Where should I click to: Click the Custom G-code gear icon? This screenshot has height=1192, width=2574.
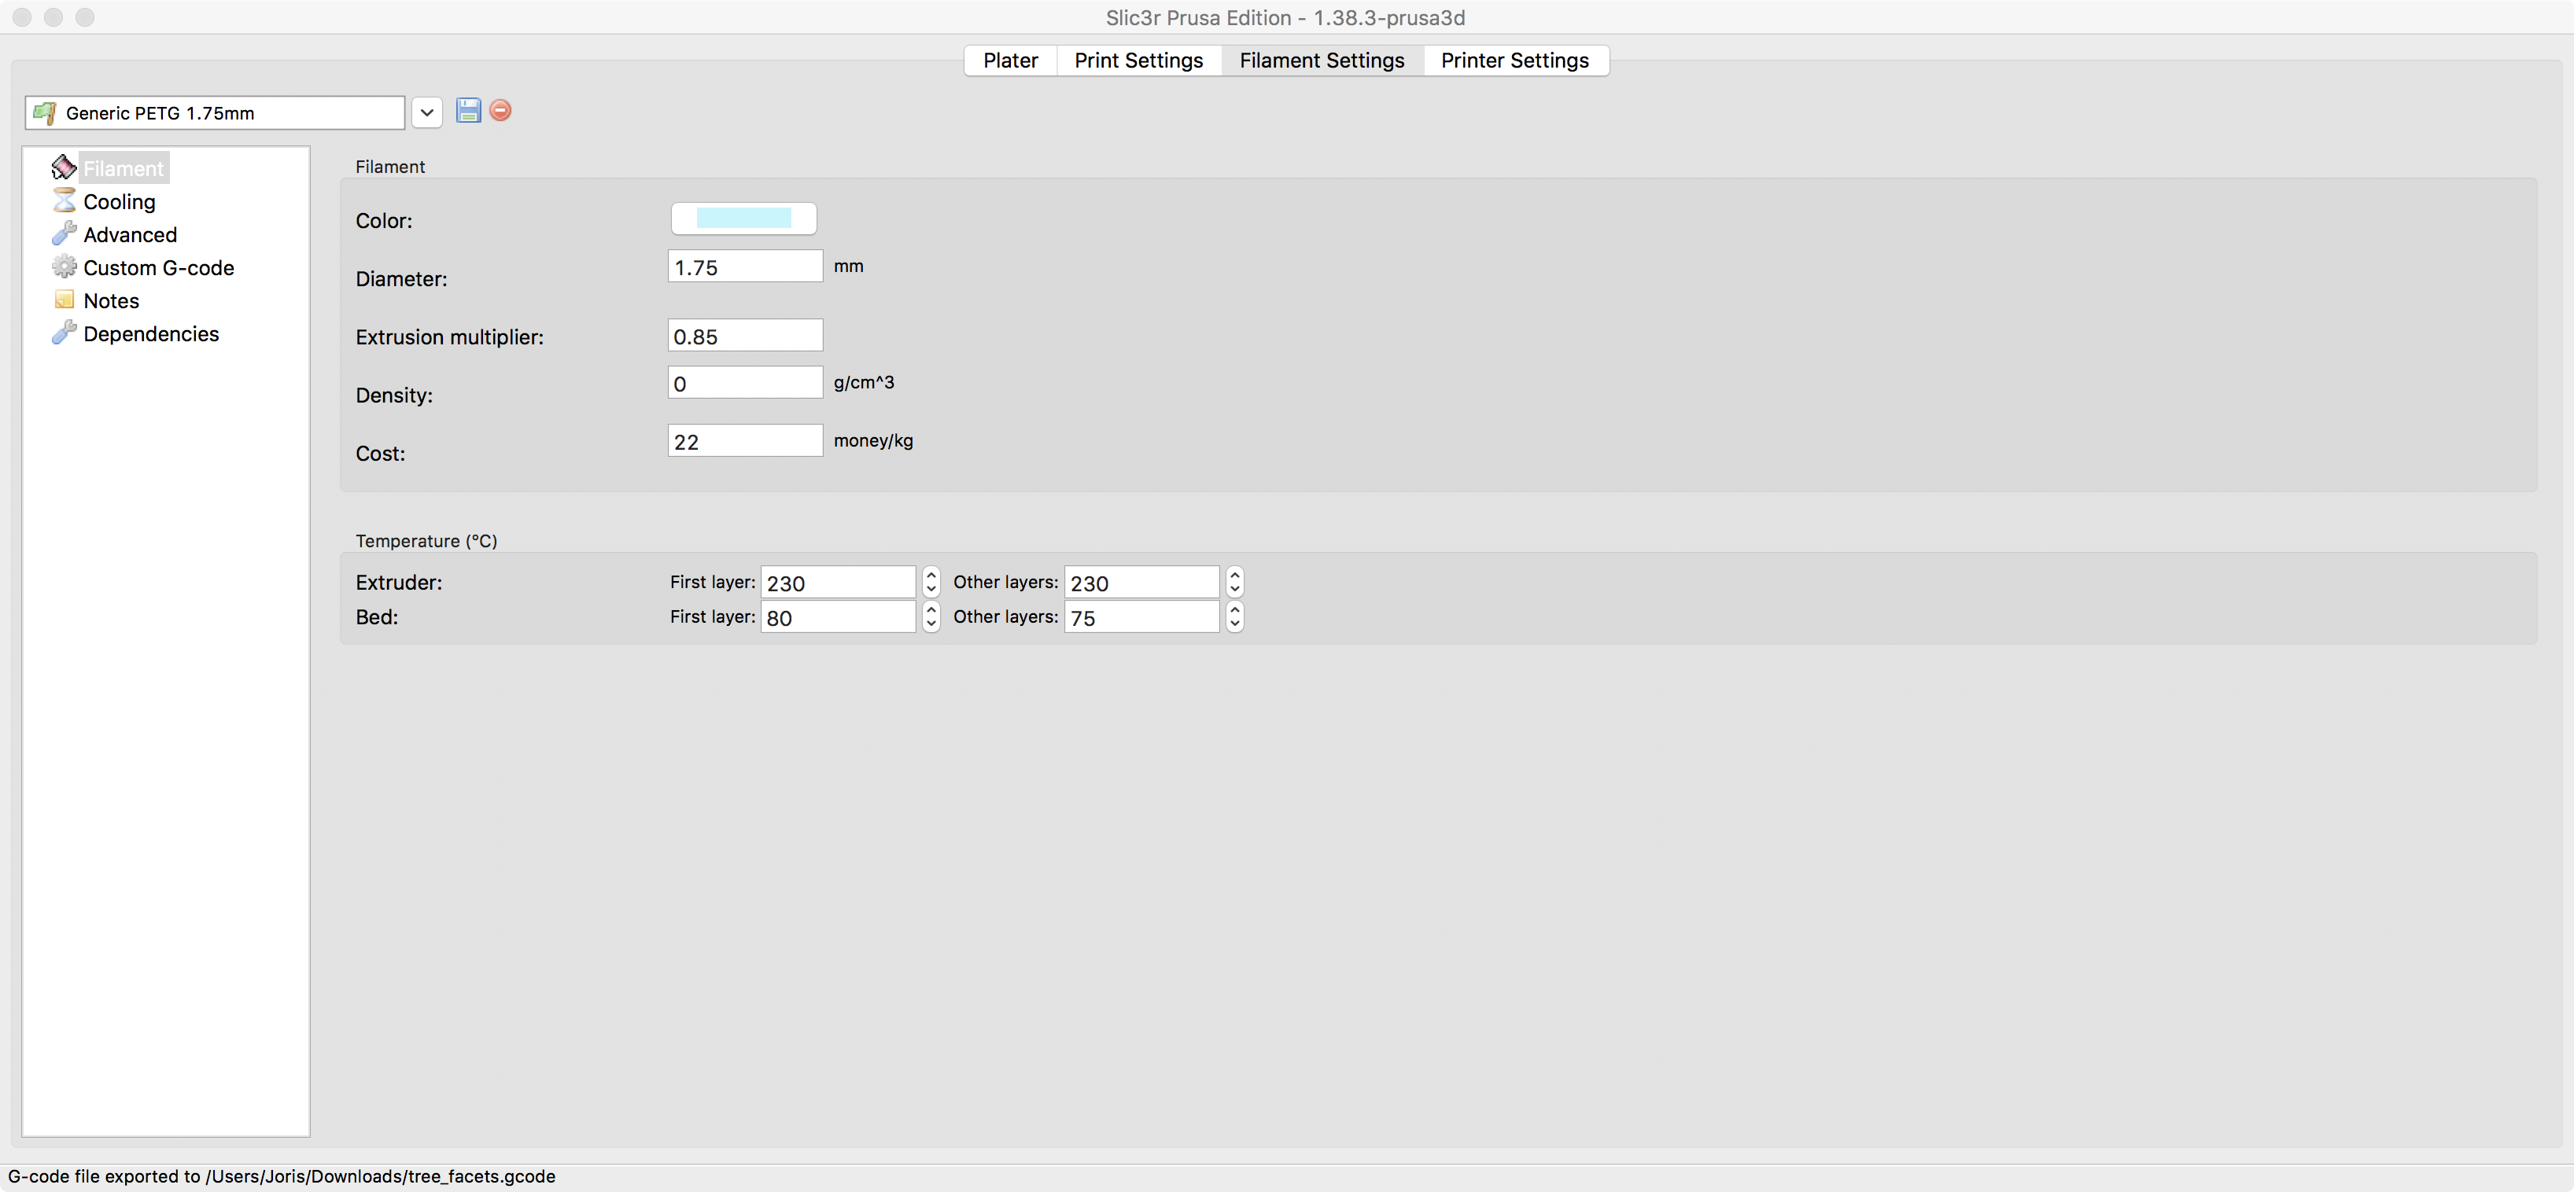point(64,267)
